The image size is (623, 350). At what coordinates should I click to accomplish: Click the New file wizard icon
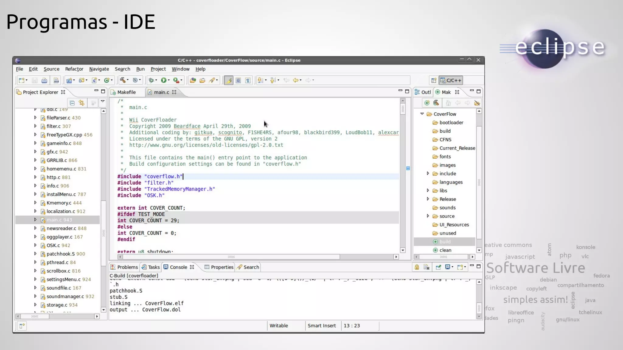22,80
